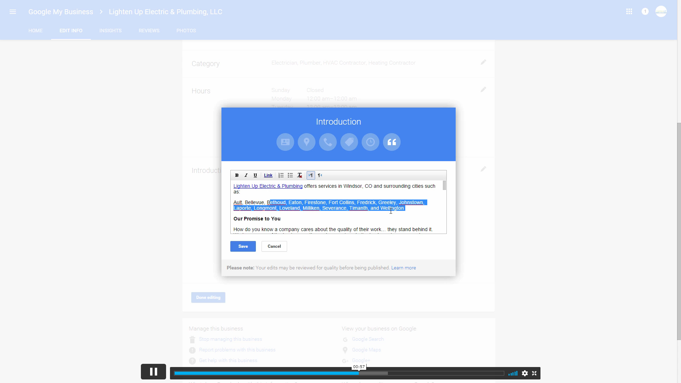Insert a hyperlink with Link button

tap(268, 175)
